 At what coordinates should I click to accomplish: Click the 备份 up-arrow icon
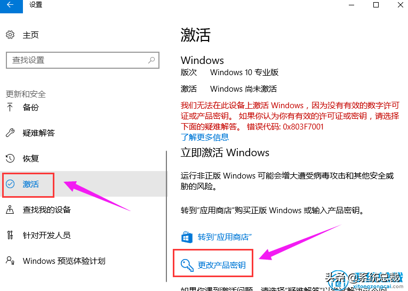[x=10, y=107]
